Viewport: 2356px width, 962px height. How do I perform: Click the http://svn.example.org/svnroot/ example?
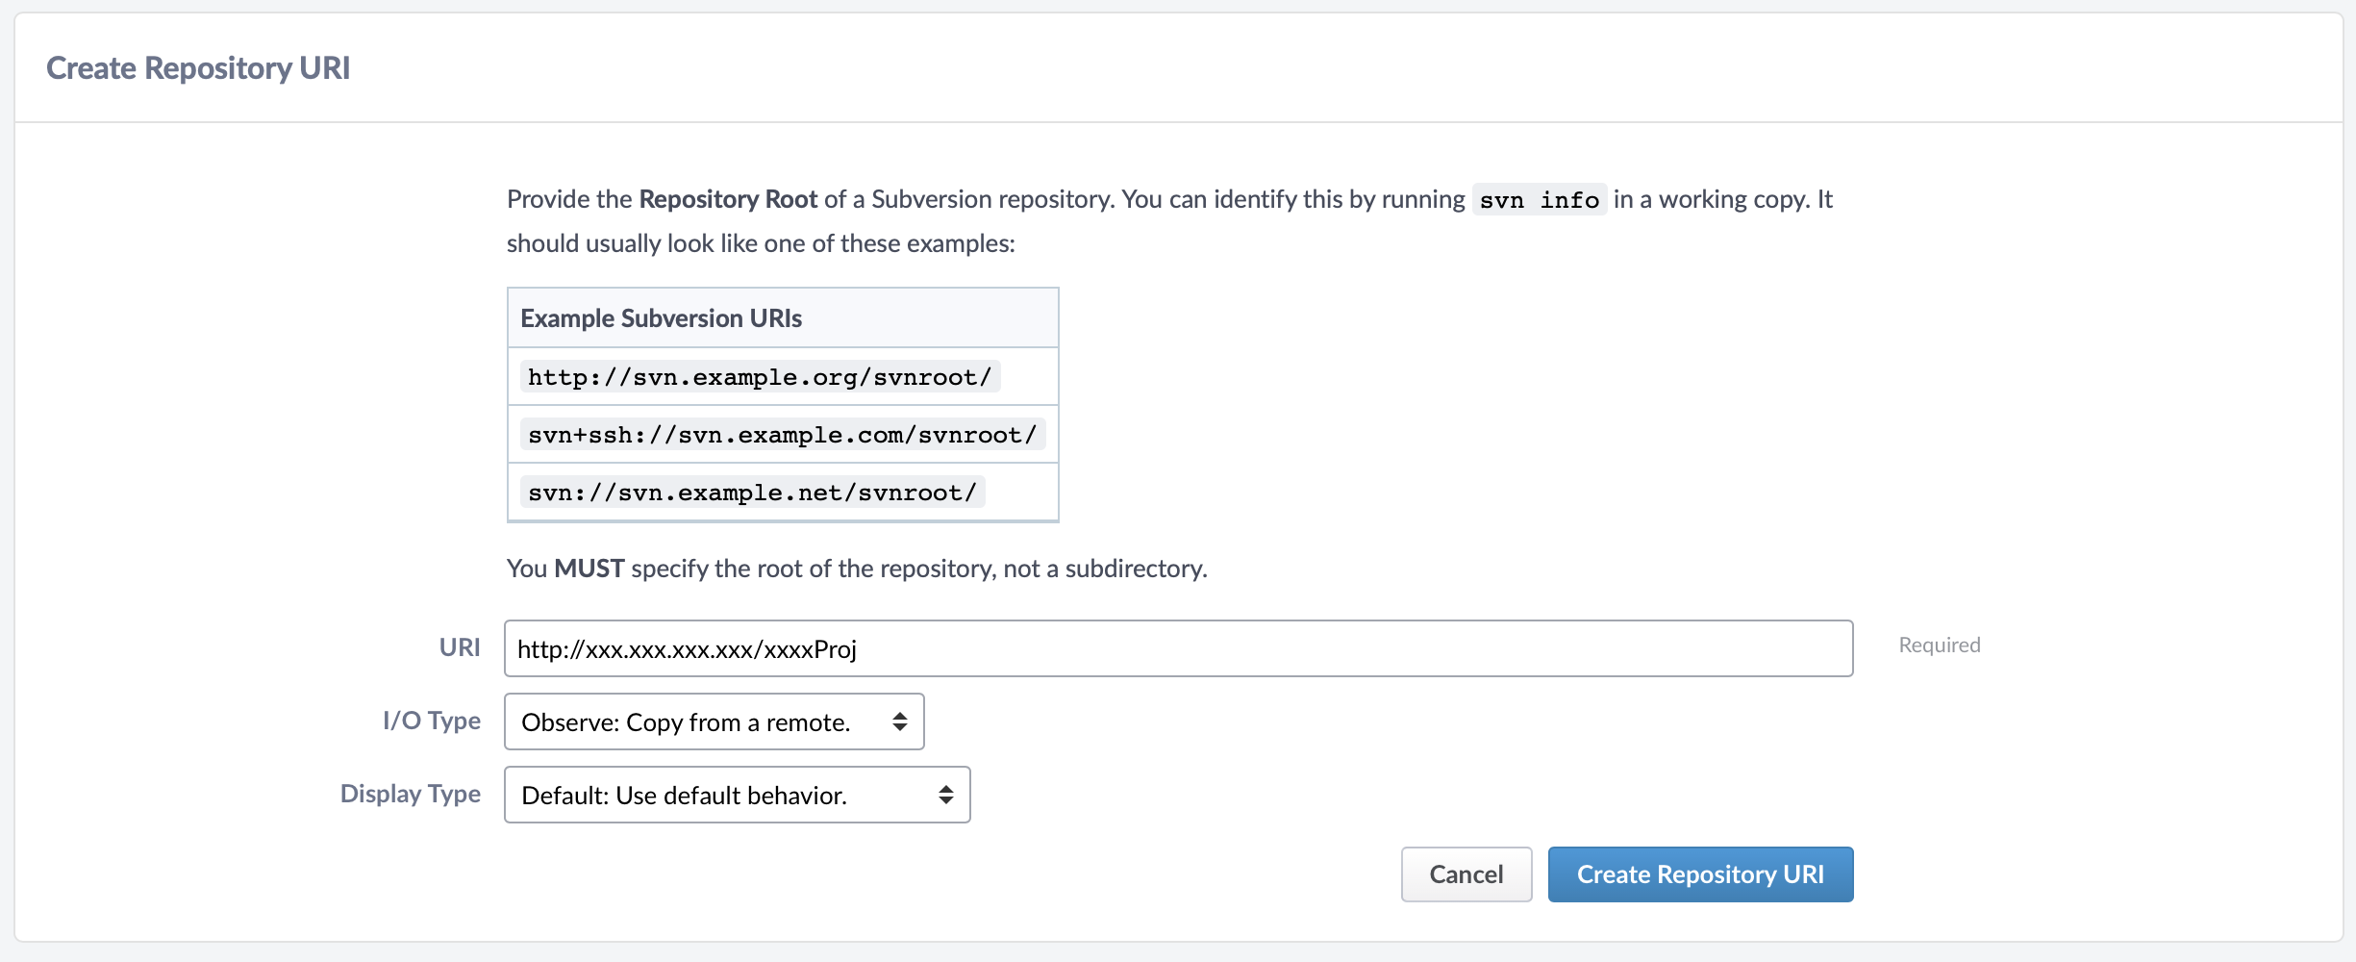(x=760, y=376)
